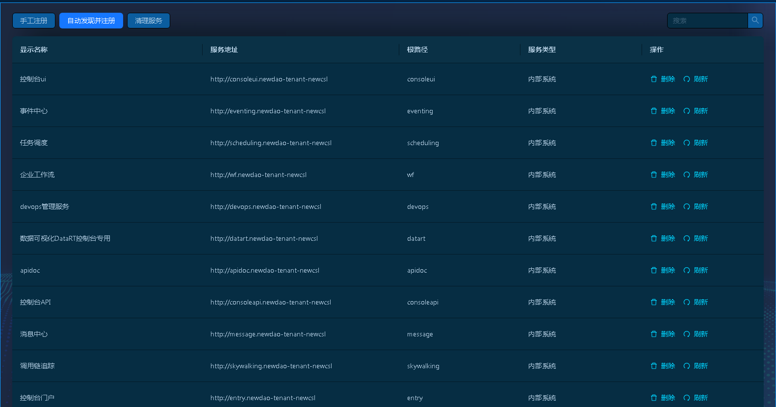776x407 pixels.
Task: Refresh the 控制台门户 service row
Action: pyautogui.click(x=696, y=398)
